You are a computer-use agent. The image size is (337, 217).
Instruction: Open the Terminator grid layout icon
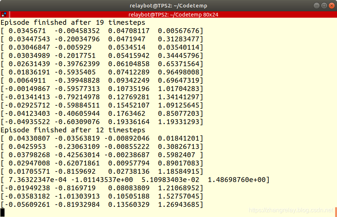[4, 15]
